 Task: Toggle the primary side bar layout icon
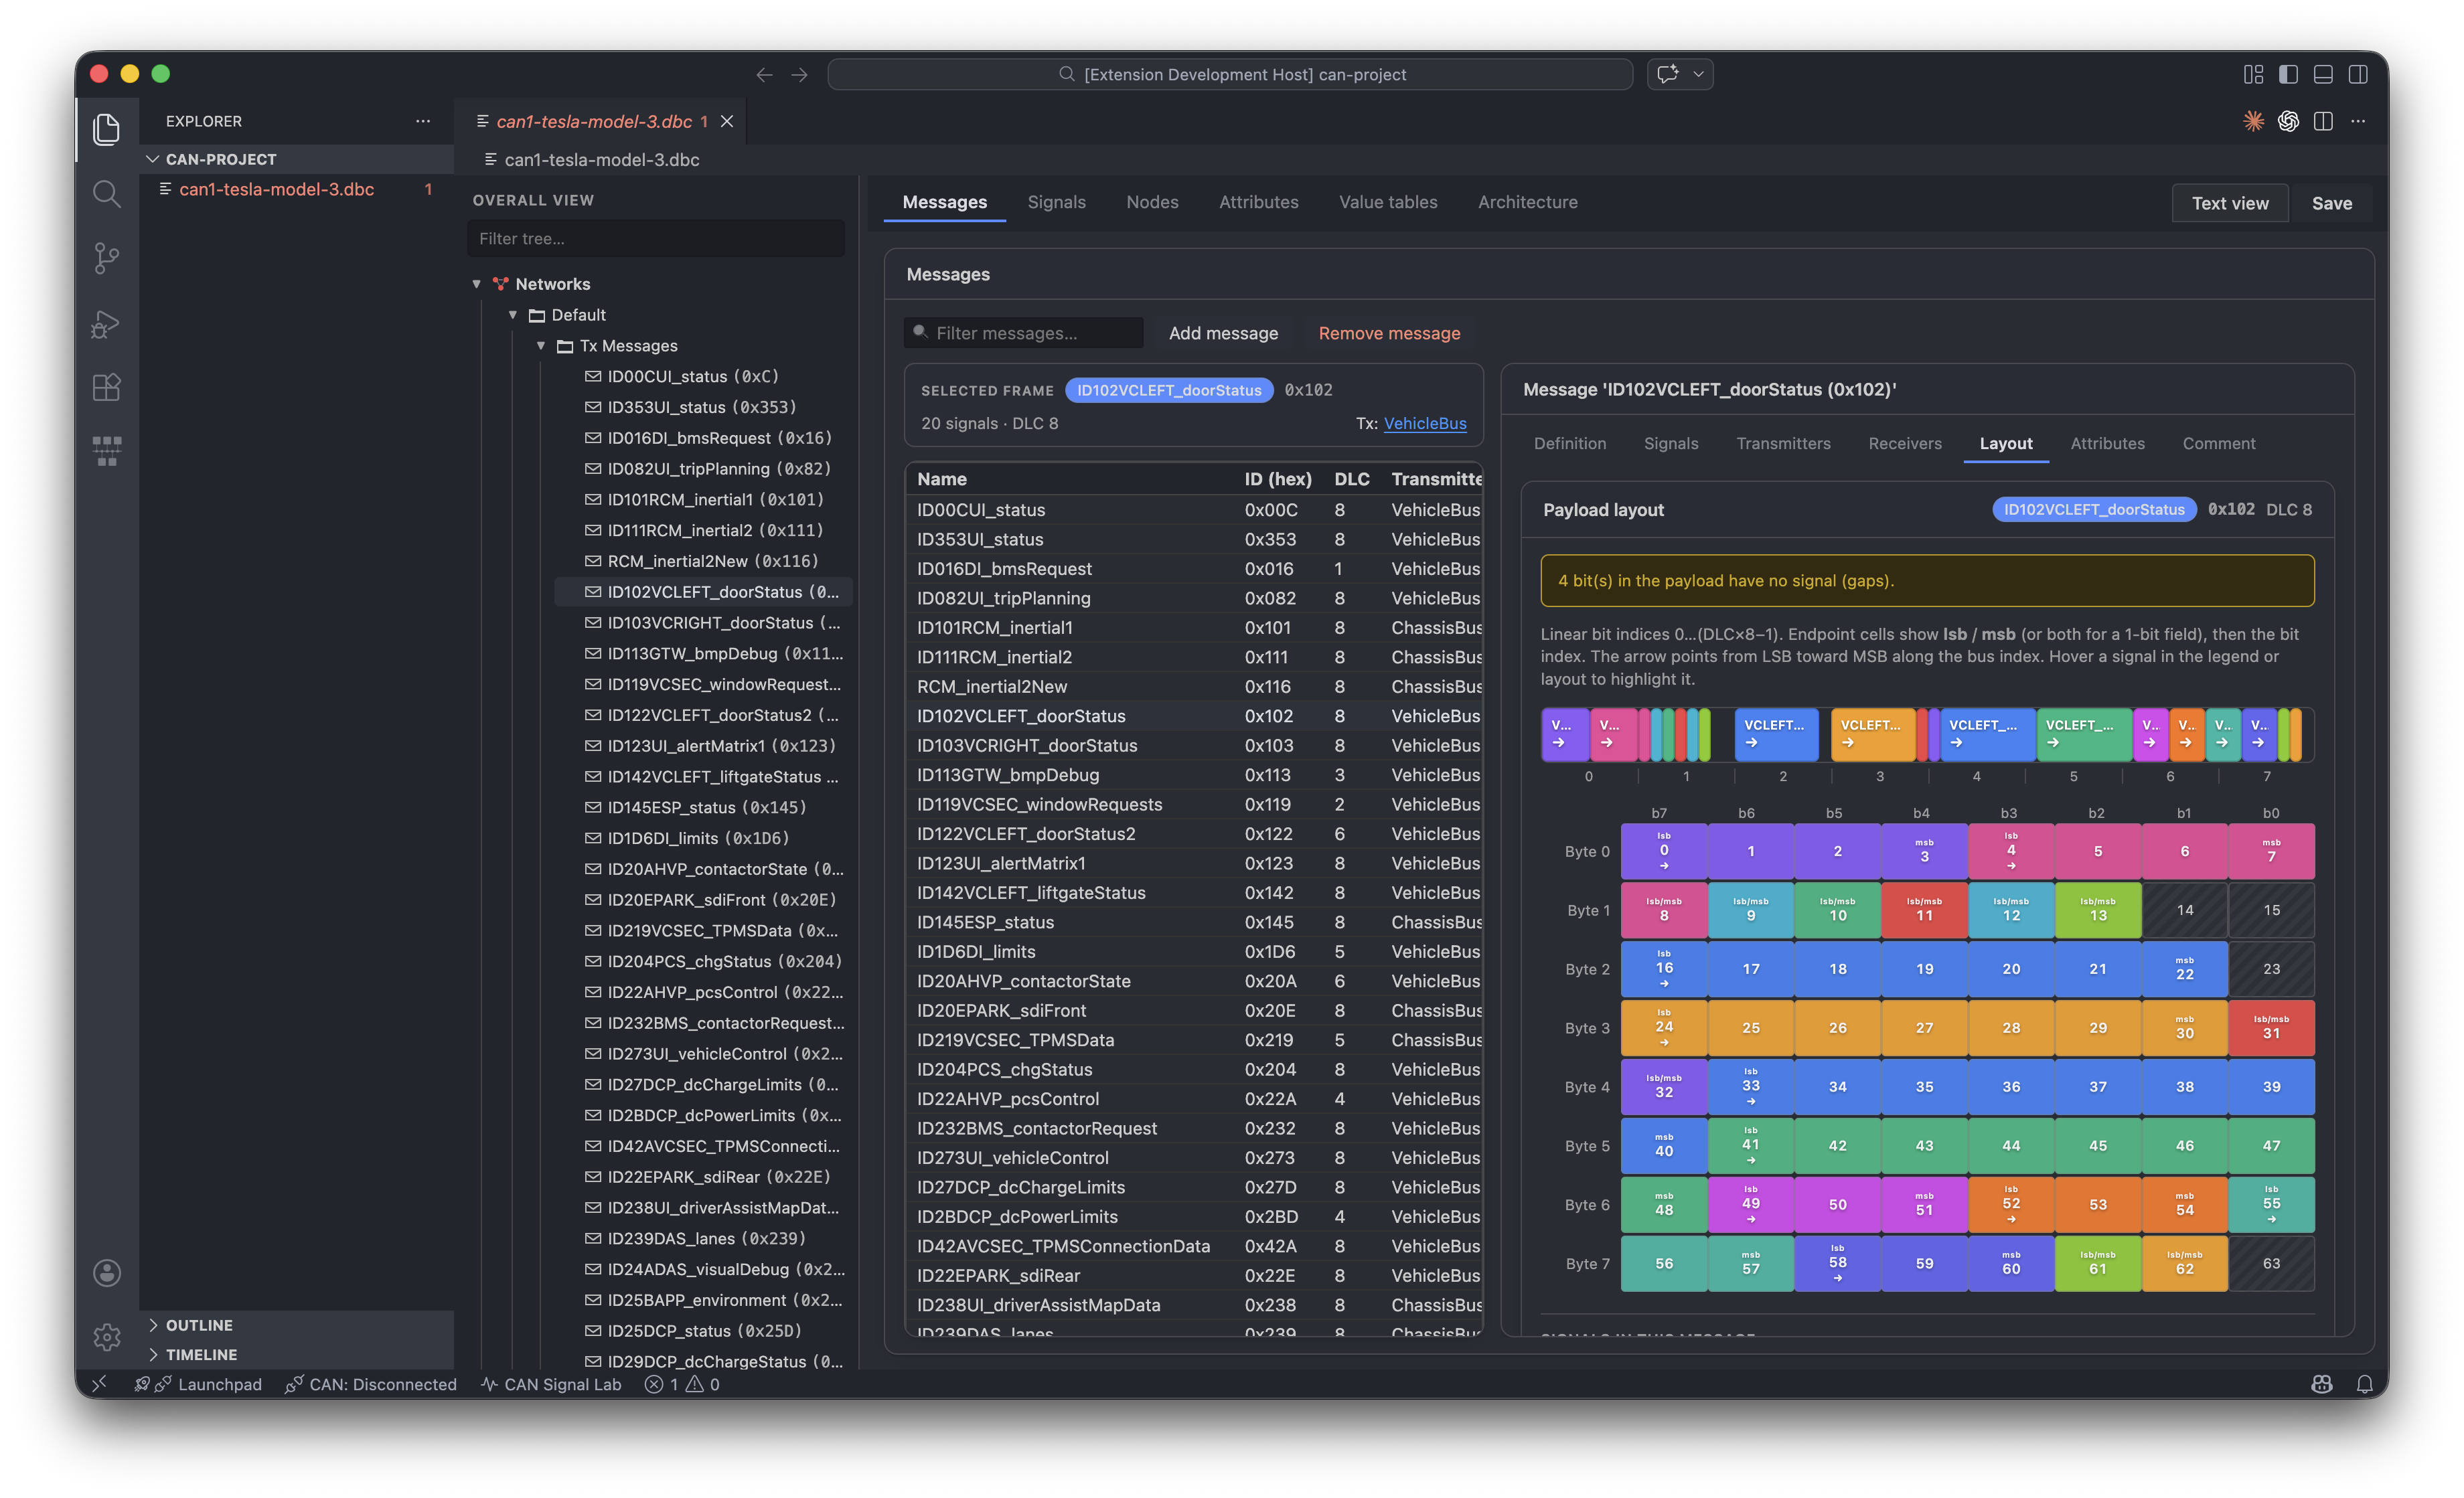[x=2288, y=74]
